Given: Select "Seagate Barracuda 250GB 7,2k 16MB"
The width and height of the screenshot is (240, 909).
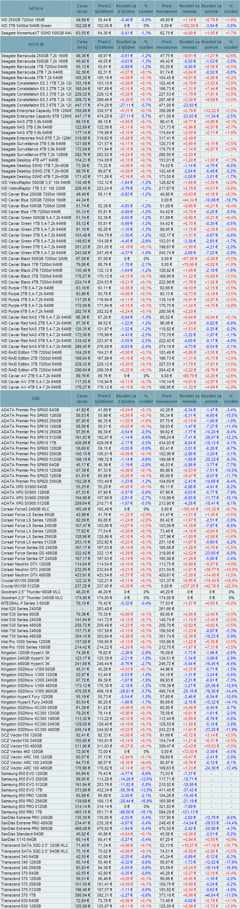Looking at the screenshot, I should pos(34,56).
